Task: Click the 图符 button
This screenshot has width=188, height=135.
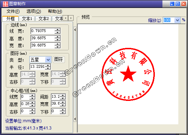Action: [x=59, y=59]
